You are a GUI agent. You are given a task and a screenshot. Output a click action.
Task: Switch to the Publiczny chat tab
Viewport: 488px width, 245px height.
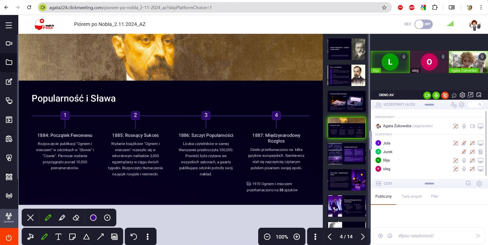click(x=383, y=196)
